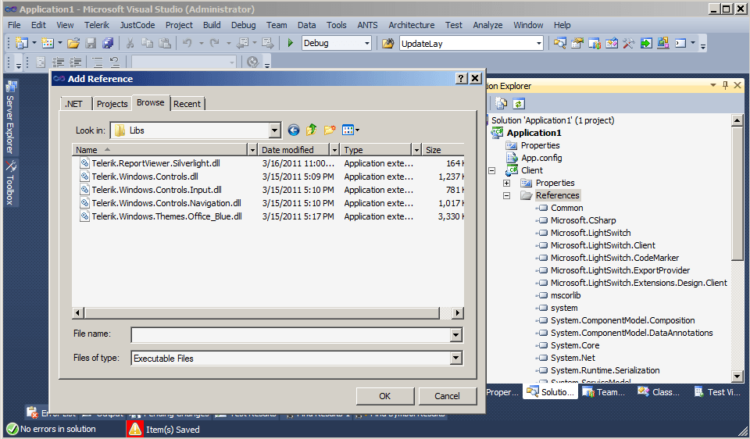Expand the Properties node under Client
The width and height of the screenshot is (750, 439).
[506, 183]
